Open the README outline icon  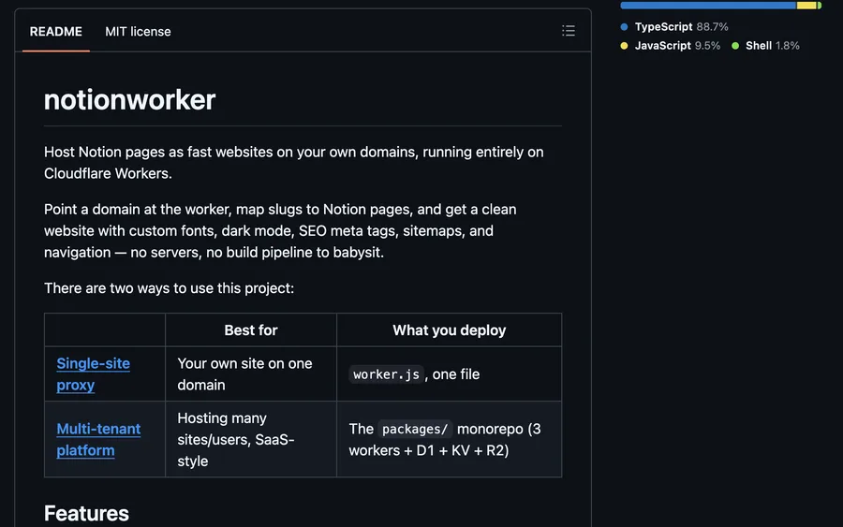click(569, 31)
